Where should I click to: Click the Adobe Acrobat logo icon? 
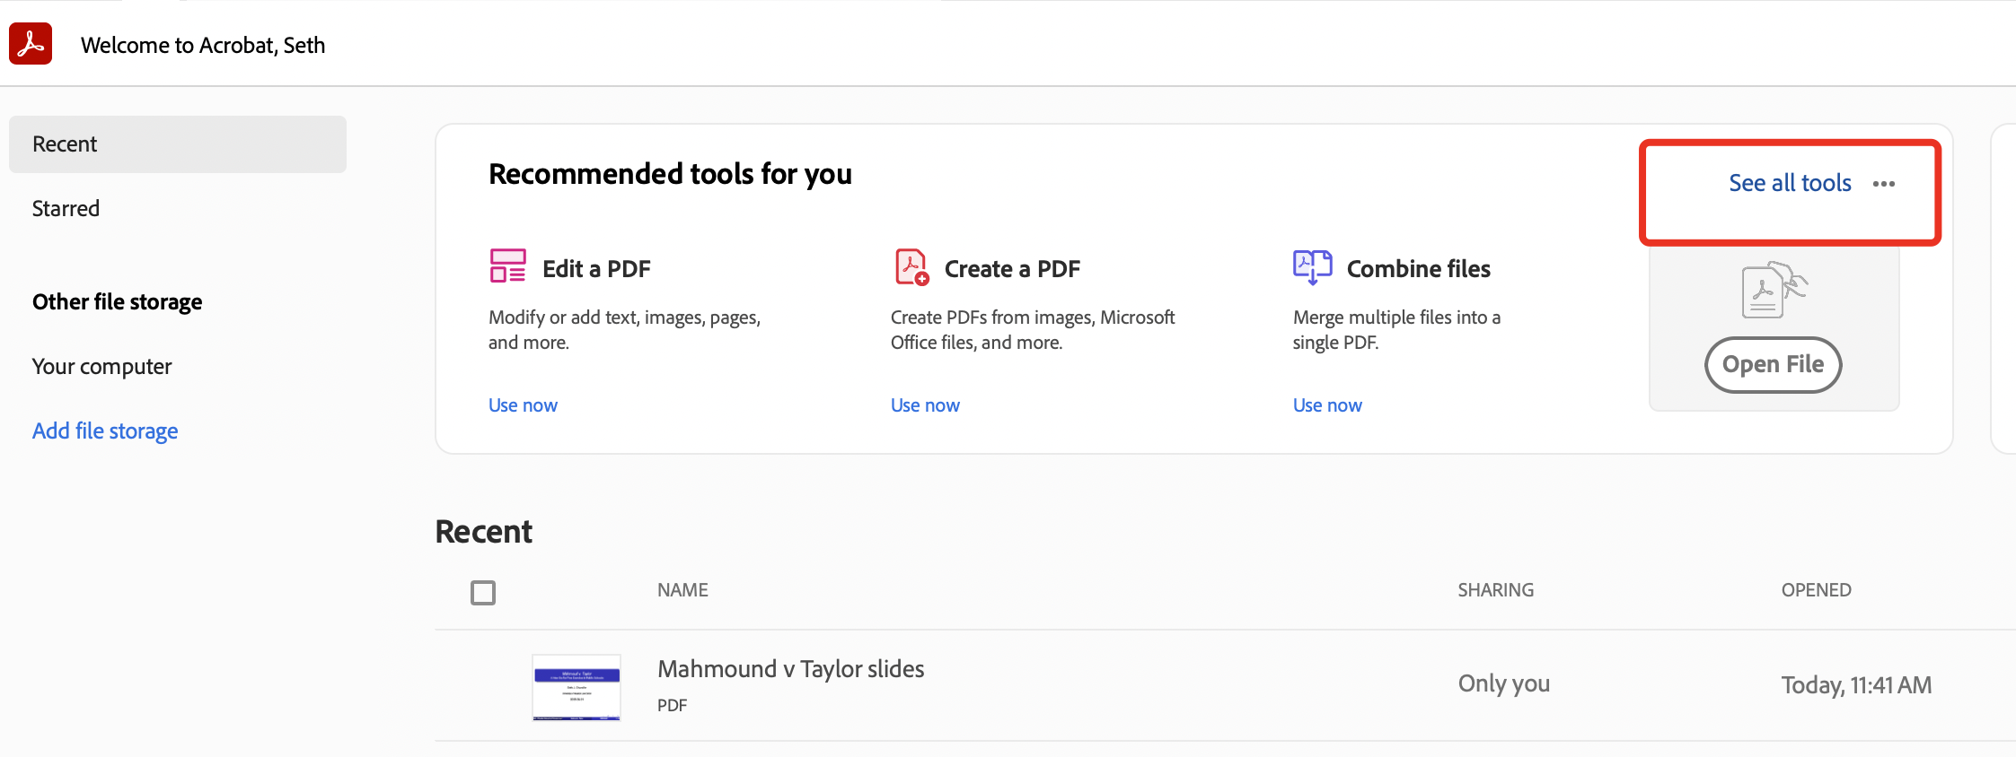(31, 44)
